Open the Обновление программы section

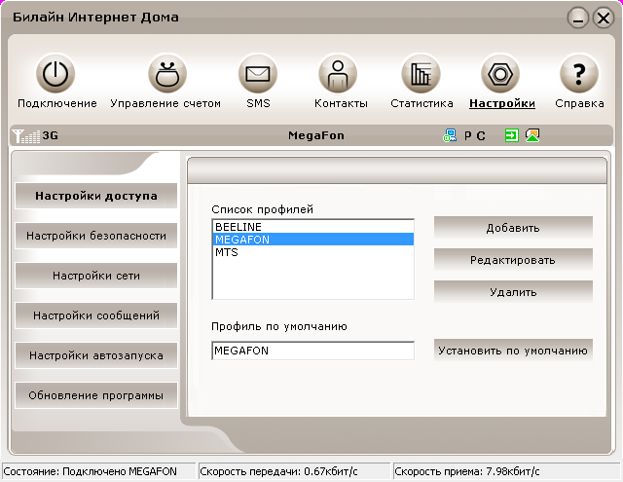click(x=96, y=395)
